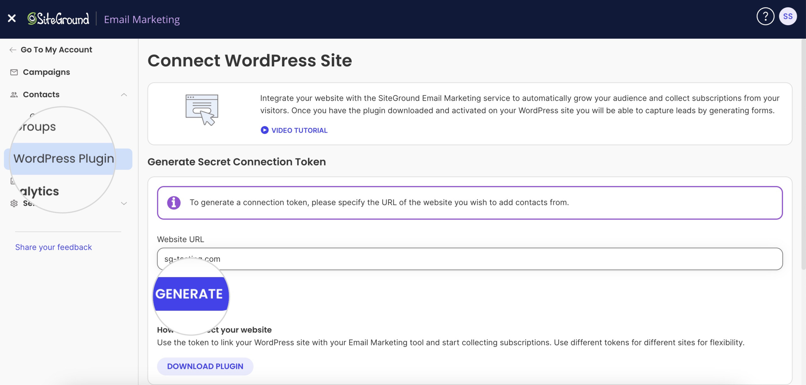Select WordPress Plugin in the sidebar
806x385 pixels.
[64, 159]
